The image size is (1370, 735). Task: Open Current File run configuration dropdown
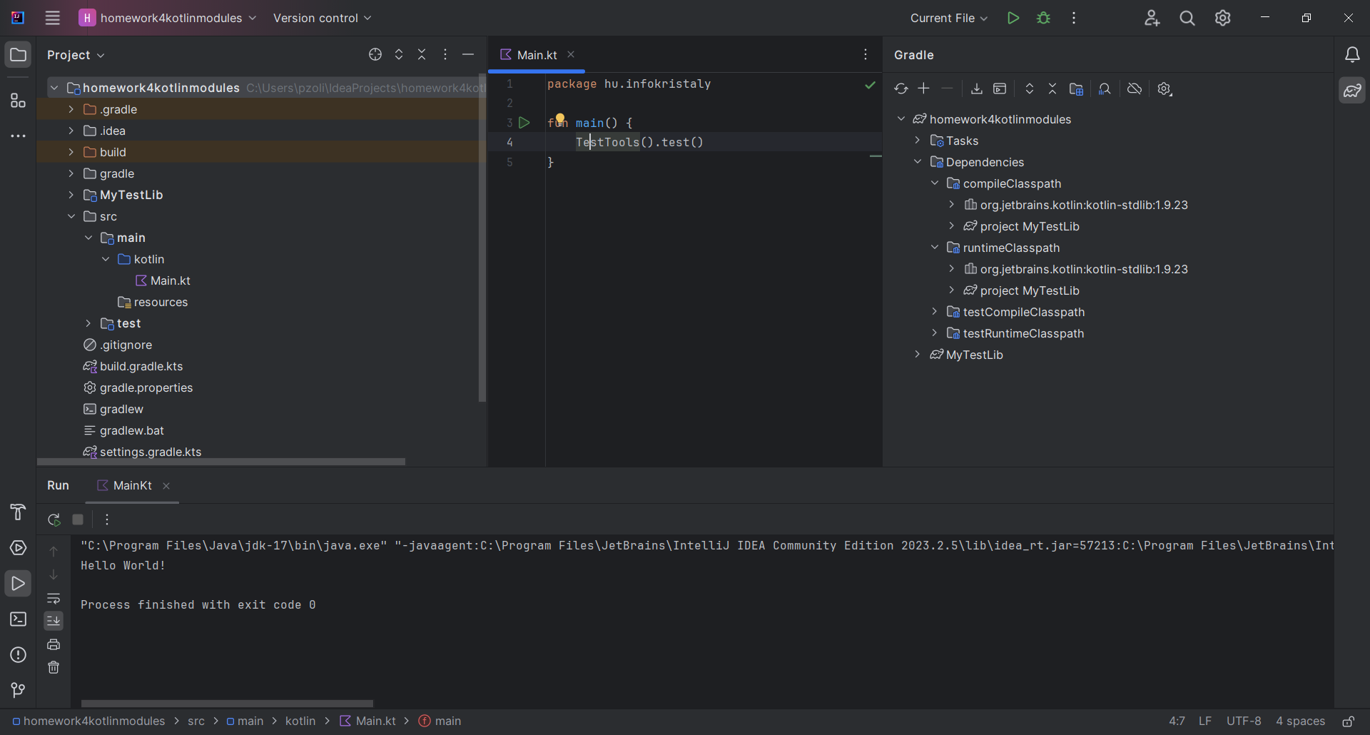click(949, 18)
